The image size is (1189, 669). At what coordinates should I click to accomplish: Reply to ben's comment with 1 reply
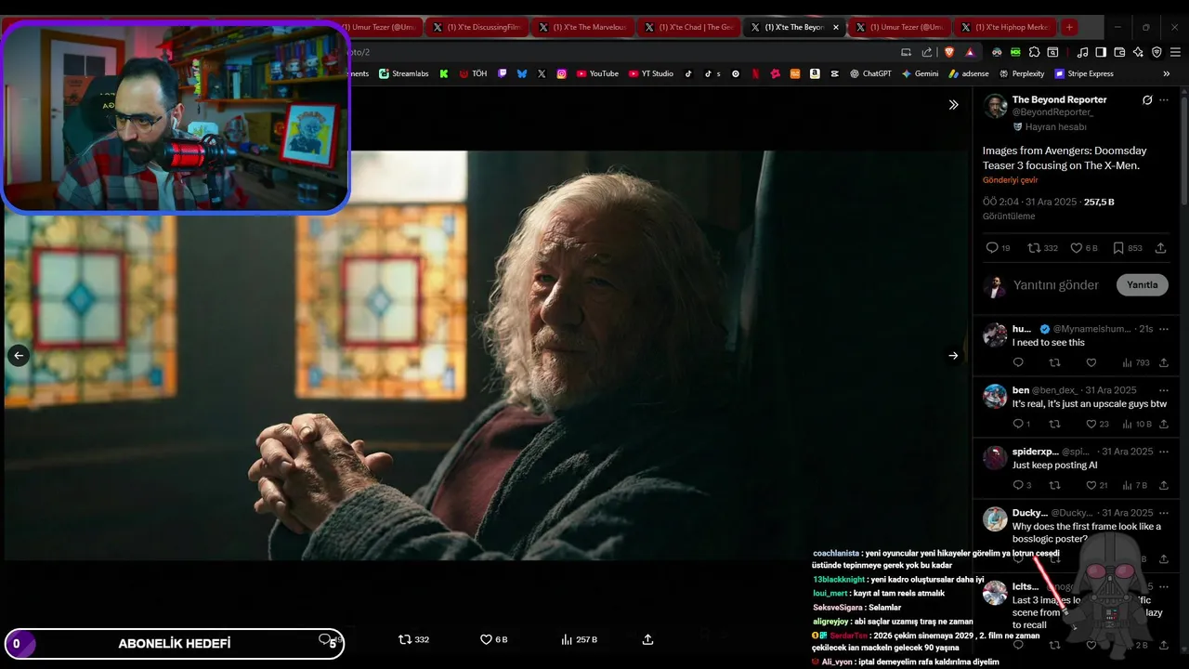[x=1021, y=424]
